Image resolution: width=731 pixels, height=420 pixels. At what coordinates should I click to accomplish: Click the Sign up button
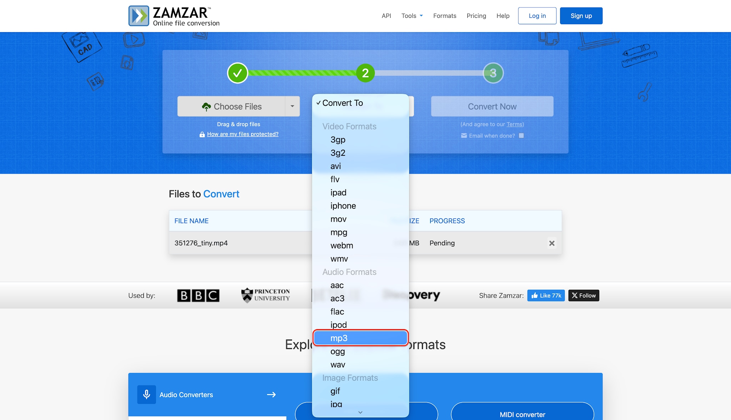[581, 16]
